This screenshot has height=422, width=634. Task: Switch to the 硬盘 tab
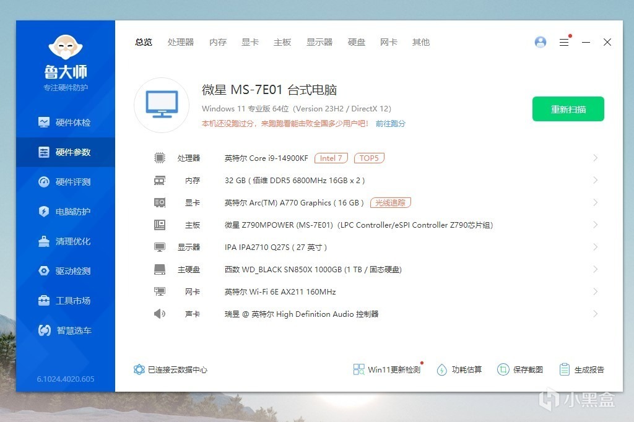point(356,42)
